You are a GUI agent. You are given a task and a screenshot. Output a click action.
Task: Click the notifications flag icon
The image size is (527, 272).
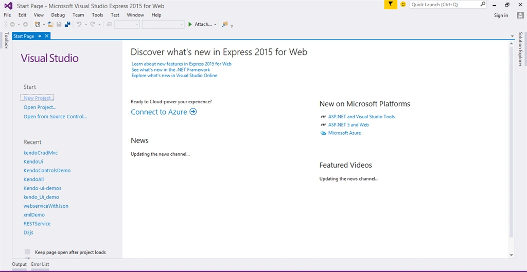(x=391, y=5)
